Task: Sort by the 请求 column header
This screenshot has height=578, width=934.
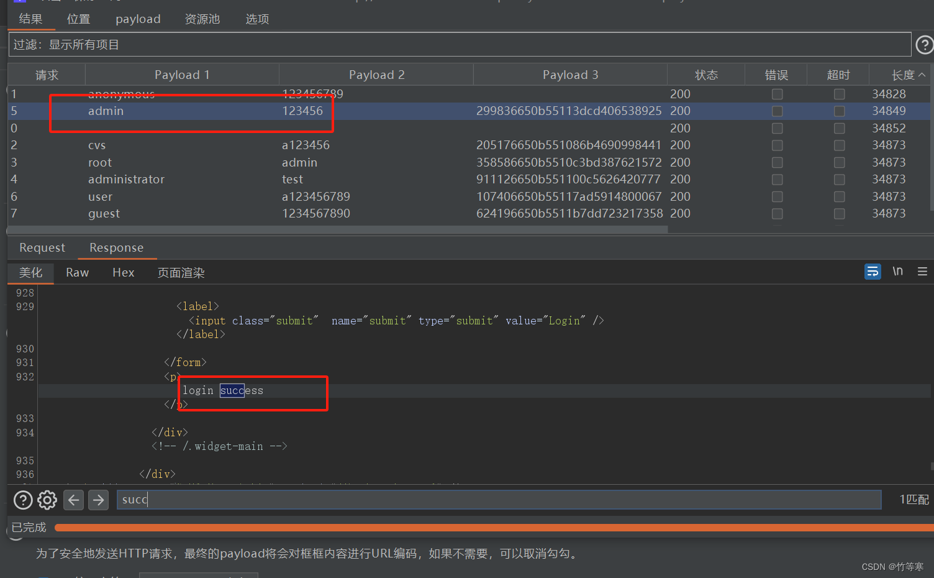Action: click(47, 75)
